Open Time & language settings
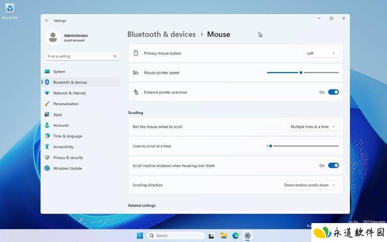 [81, 136]
